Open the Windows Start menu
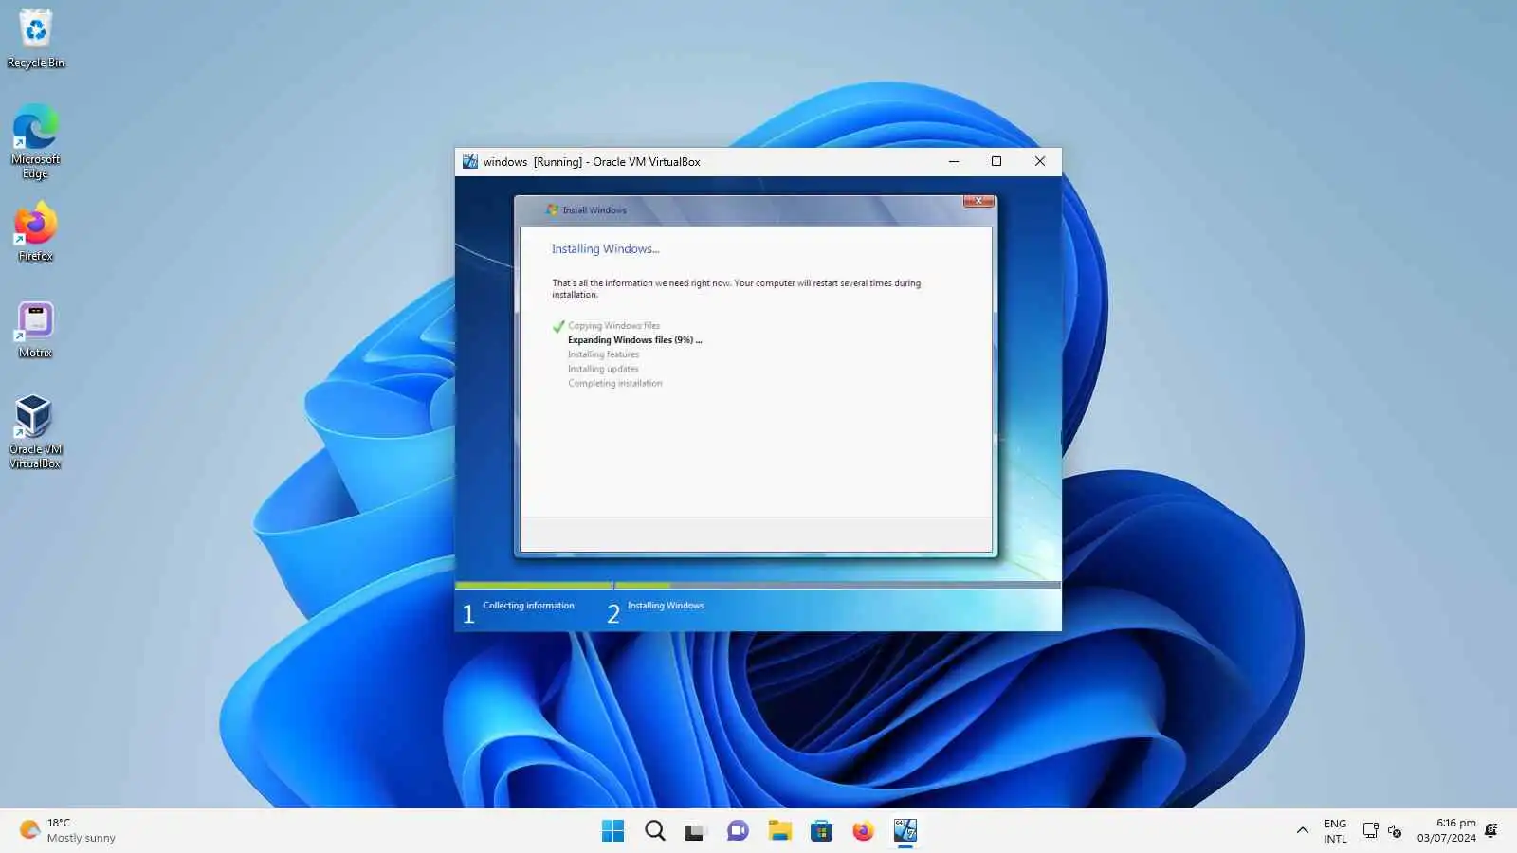This screenshot has width=1517, height=853. tap(612, 831)
